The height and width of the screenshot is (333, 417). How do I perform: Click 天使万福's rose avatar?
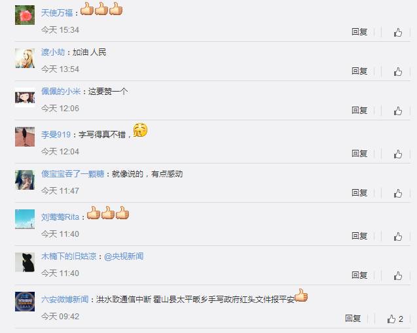(x=25, y=15)
